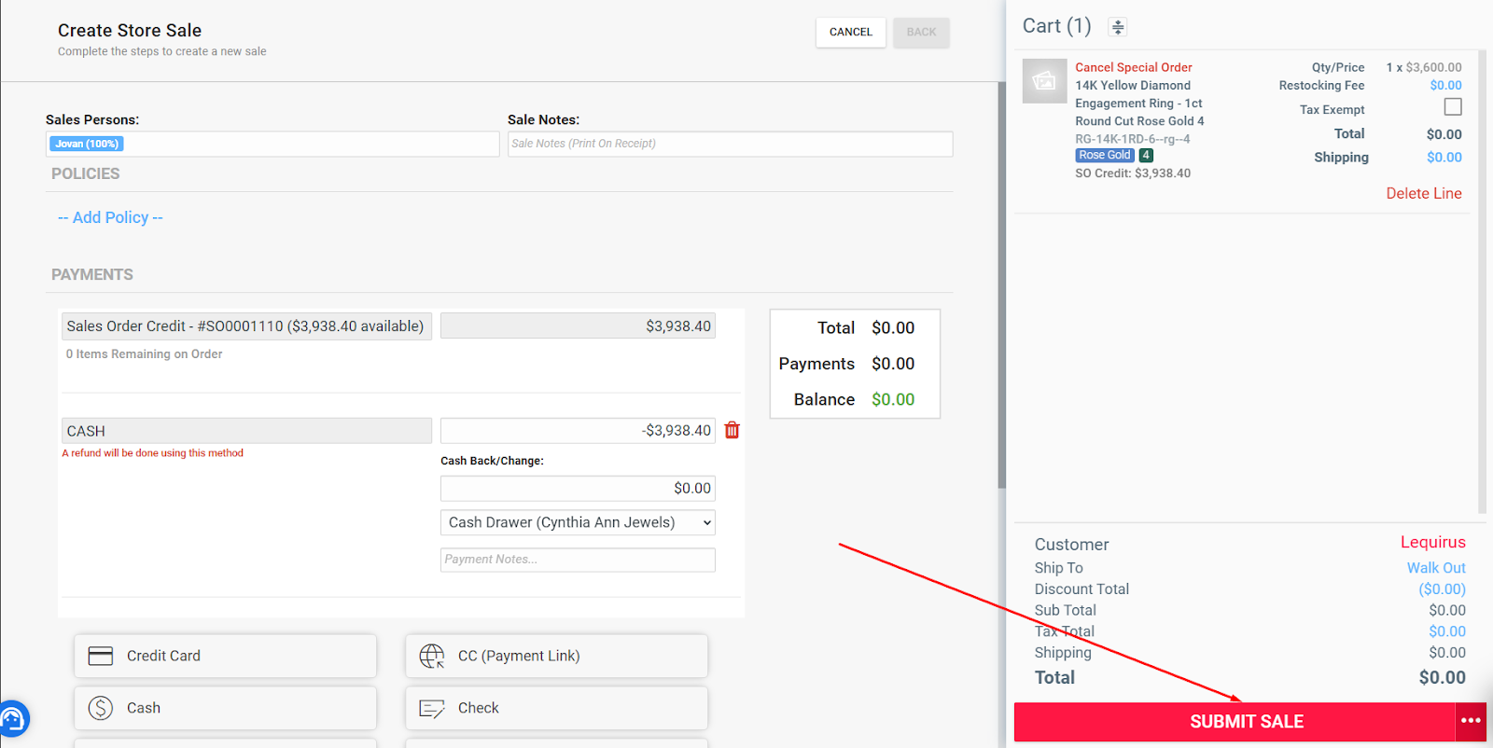Submit the sale with SUBMIT SALE button

[x=1235, y=722]
